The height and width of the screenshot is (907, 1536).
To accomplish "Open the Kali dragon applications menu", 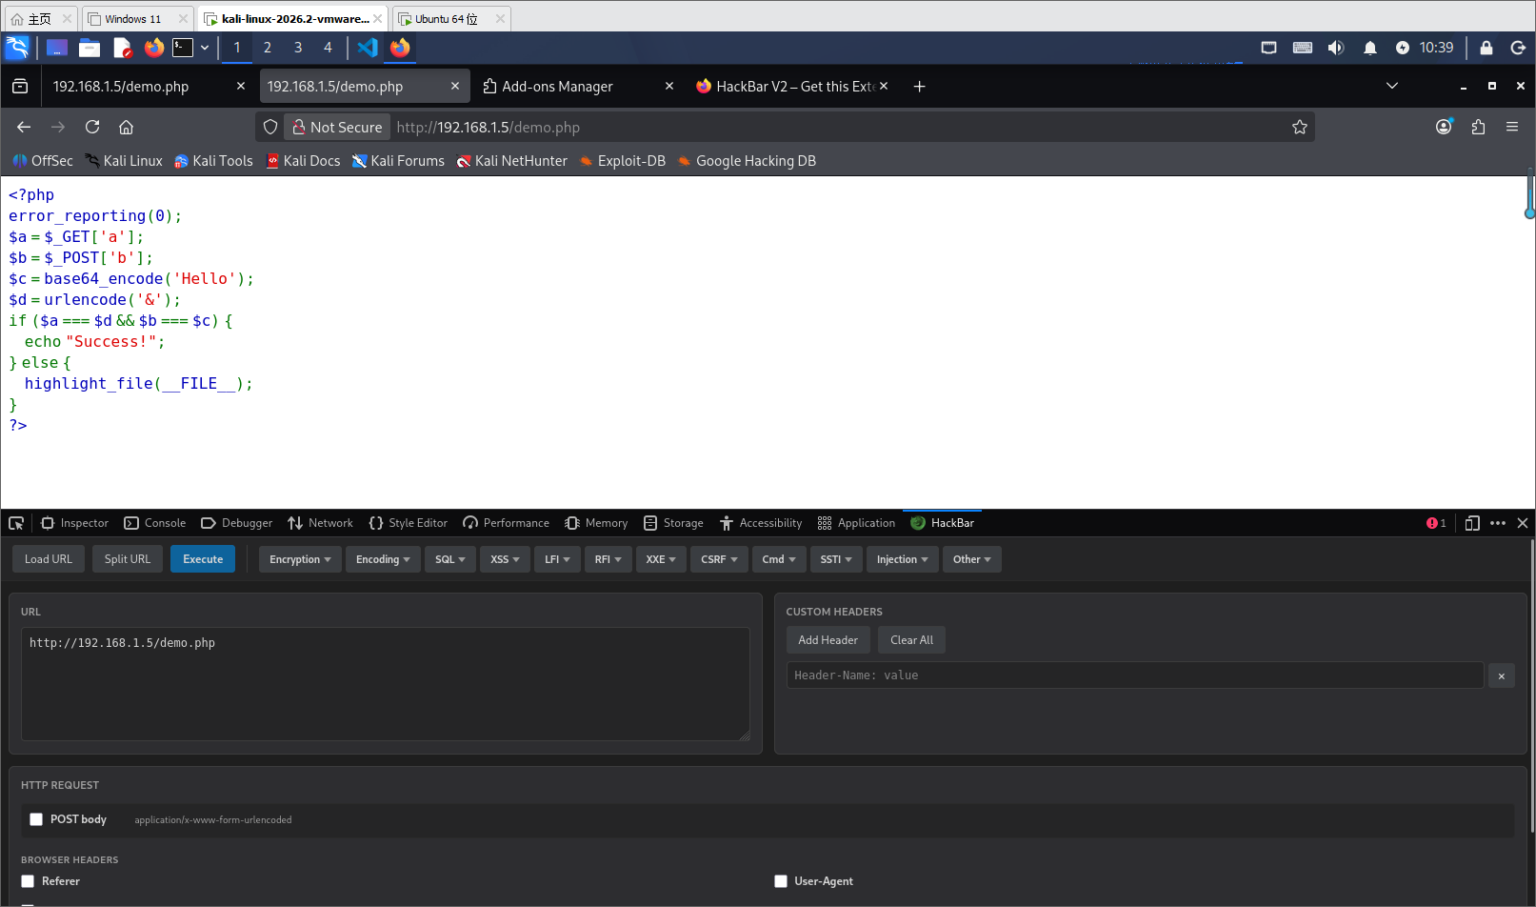I will [17, 48].
